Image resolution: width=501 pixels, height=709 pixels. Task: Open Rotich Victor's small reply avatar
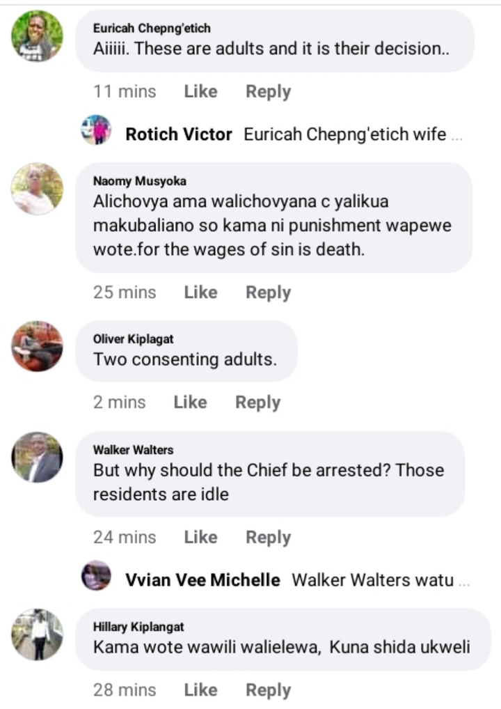[96, 130]
